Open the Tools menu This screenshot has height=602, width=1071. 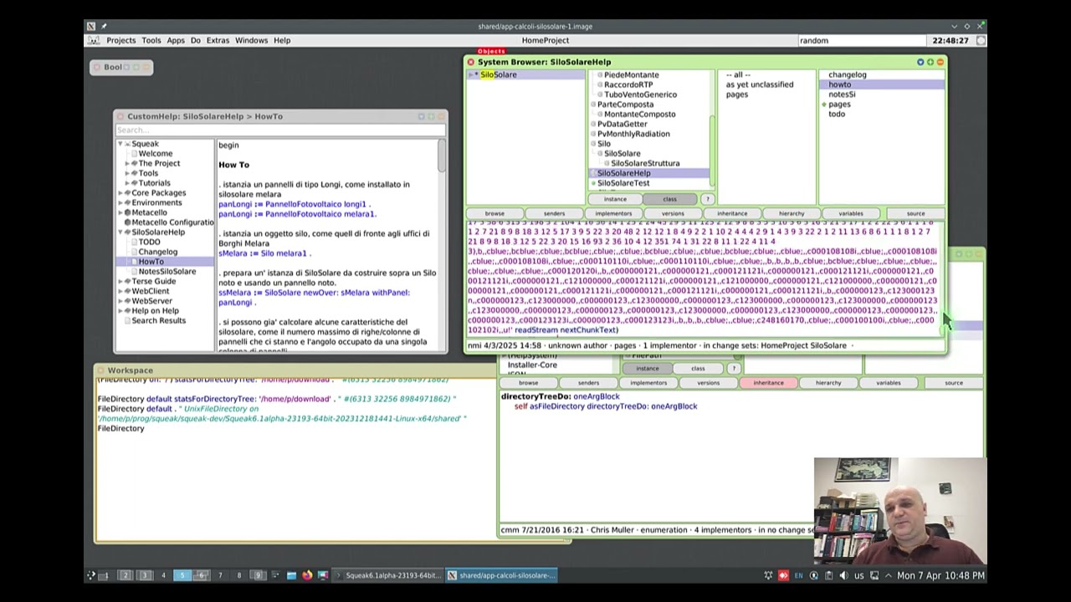(x=151, y=40)
